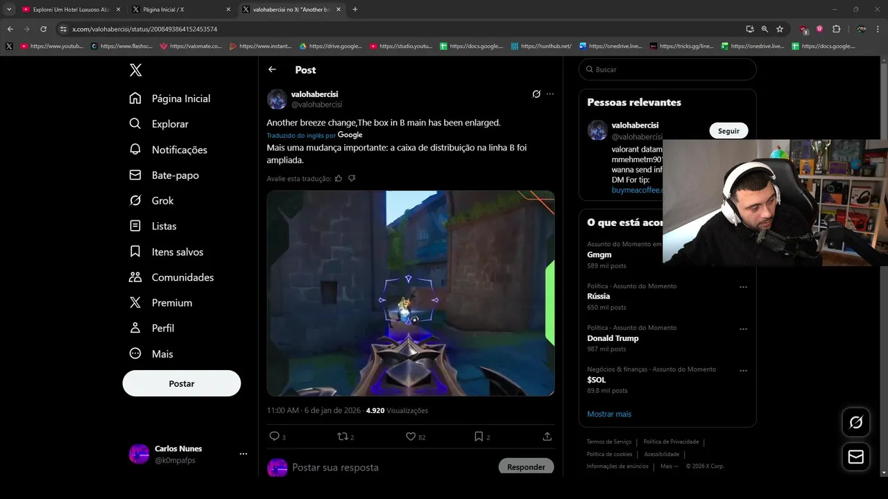
Task: Open Carlos Nunes account options menu
Action: 244,454
